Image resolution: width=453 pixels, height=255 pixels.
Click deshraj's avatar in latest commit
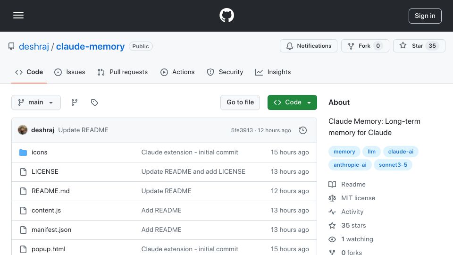coord(23,130)
